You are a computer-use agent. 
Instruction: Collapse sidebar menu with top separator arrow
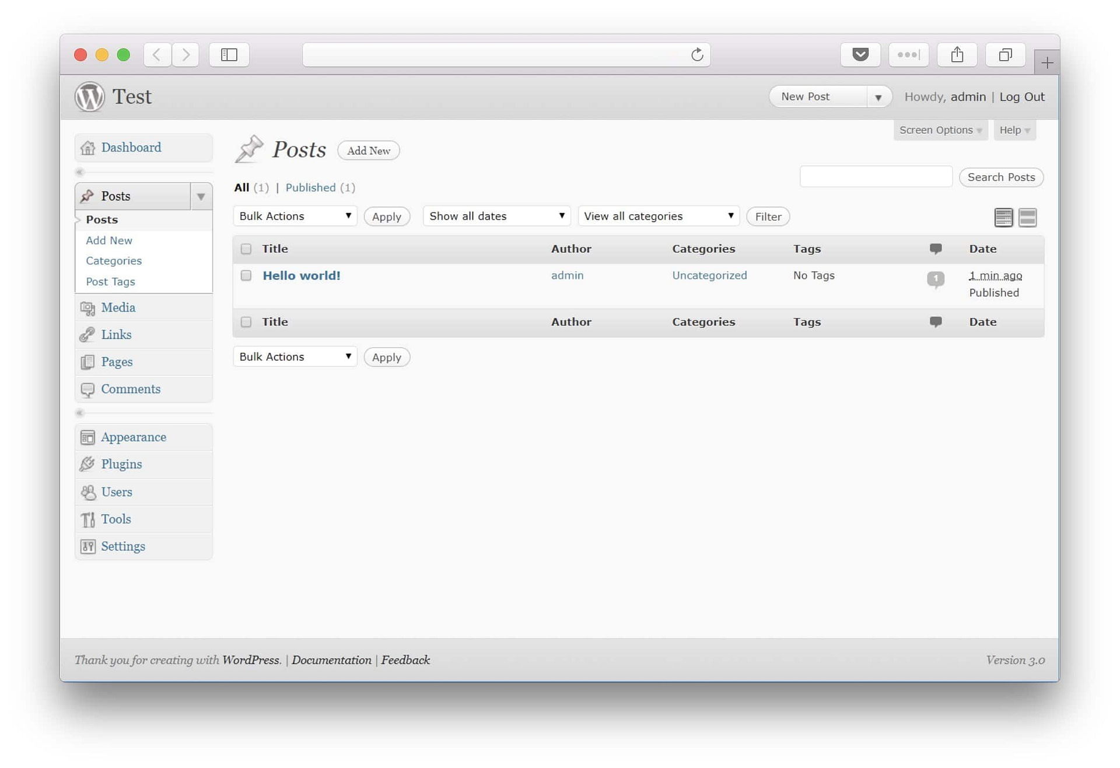(80, 172)
